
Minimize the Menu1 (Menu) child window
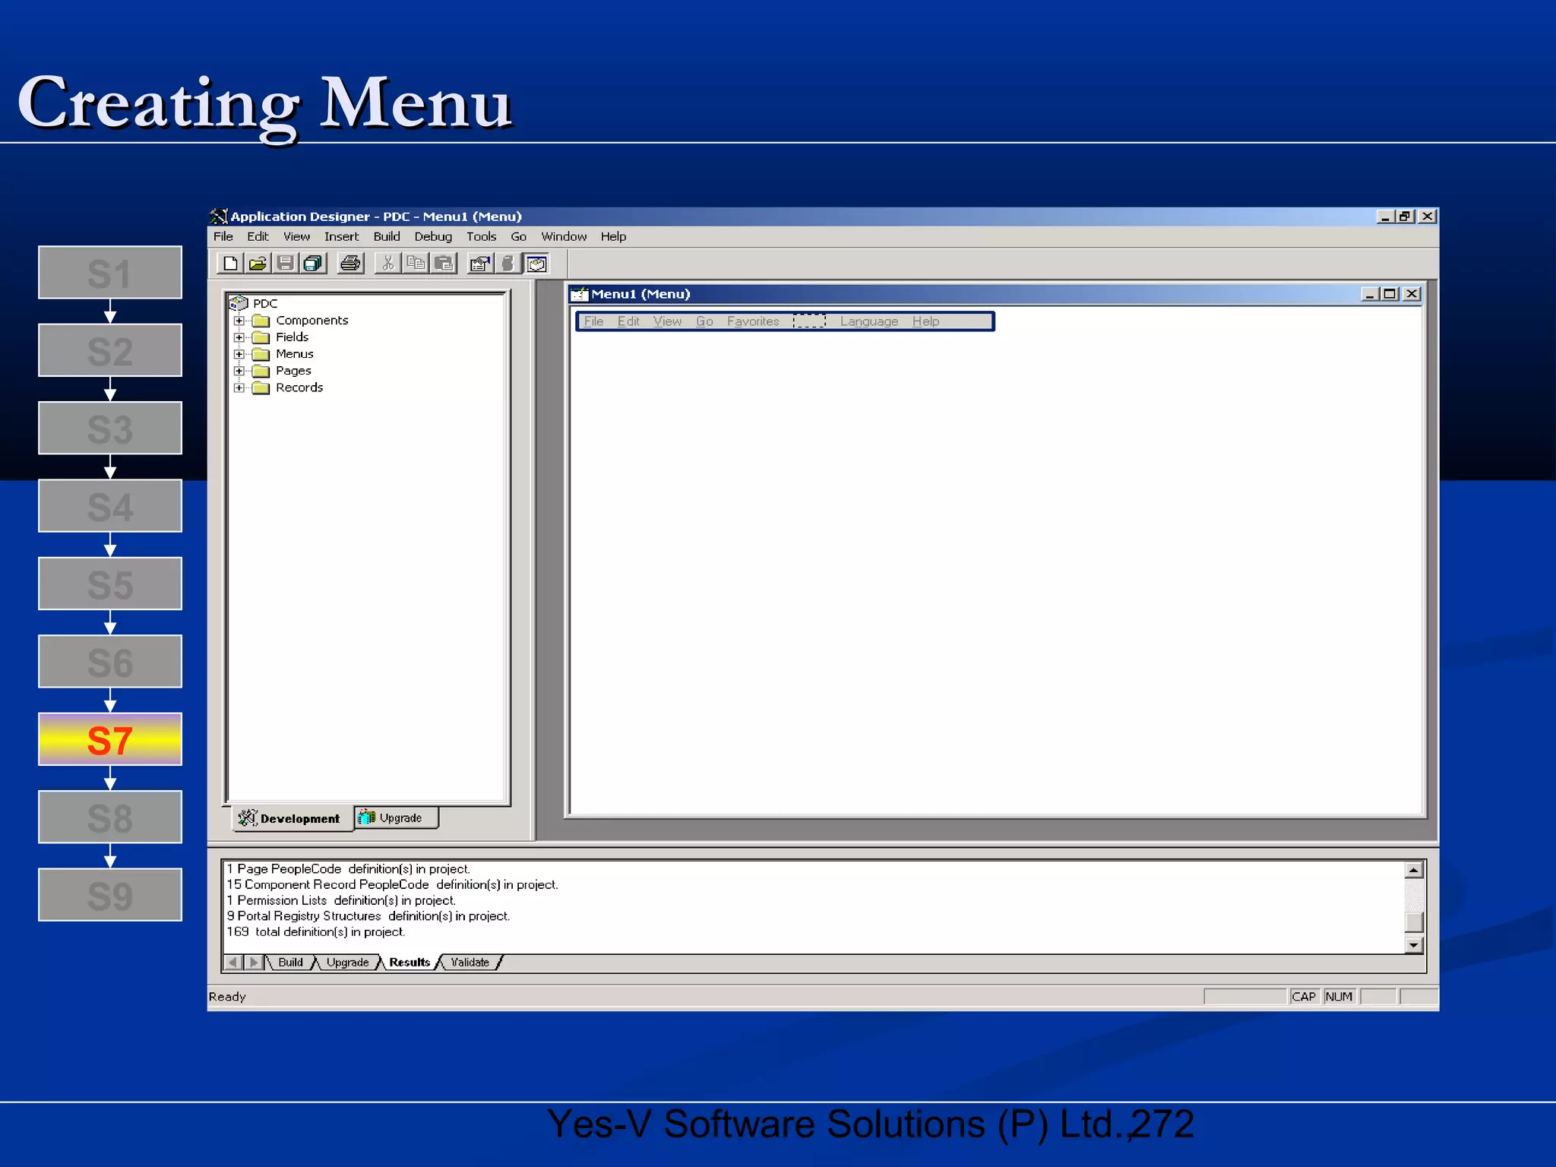(x=1371, y=294)
